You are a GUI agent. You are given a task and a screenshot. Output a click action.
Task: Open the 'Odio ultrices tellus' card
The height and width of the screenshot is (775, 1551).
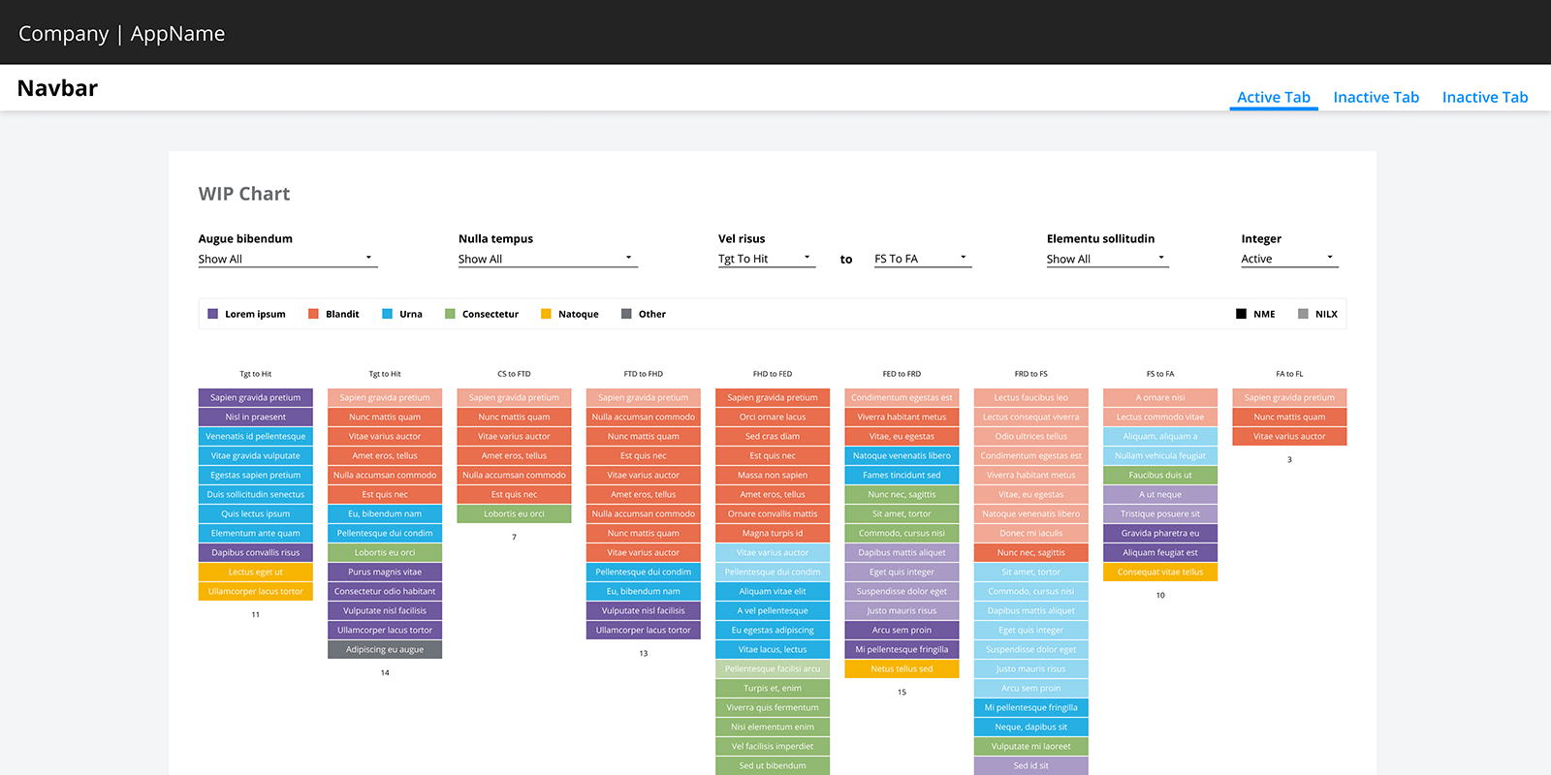(1031, 436)
